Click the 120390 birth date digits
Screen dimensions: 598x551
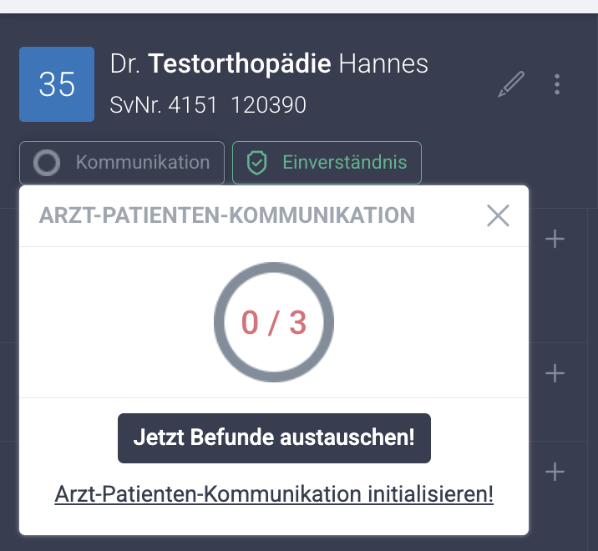[268, 105]
